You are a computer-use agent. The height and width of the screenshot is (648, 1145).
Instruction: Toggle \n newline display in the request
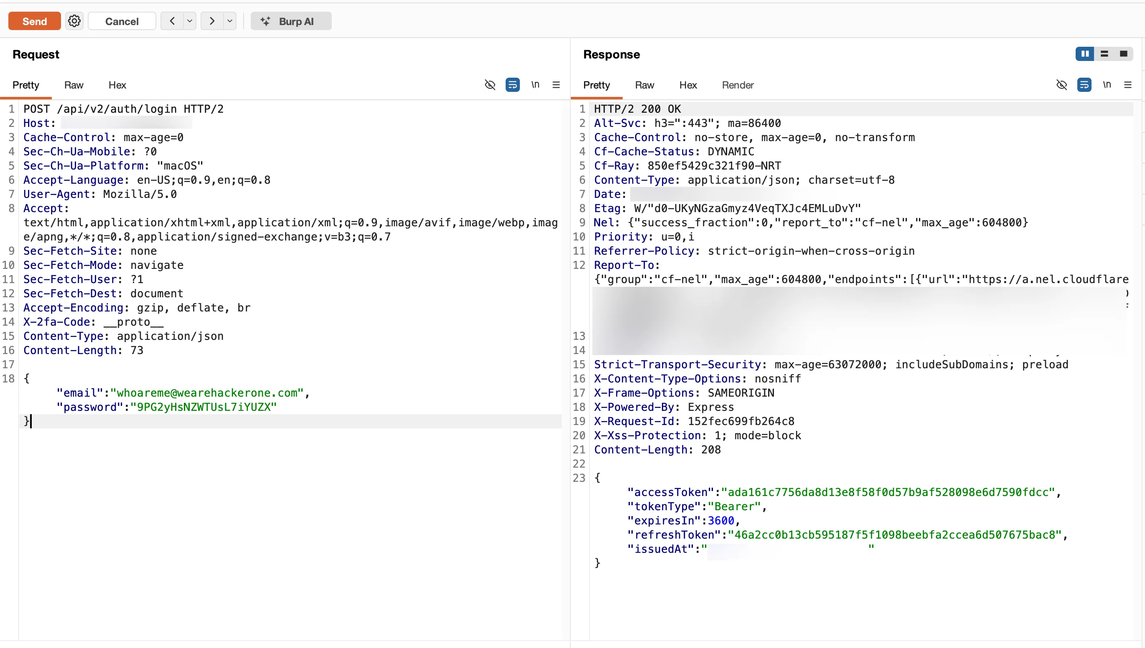click(535, 85)
